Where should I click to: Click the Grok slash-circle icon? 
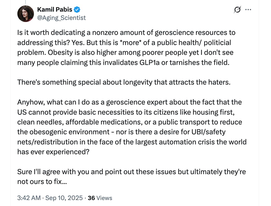tap(237, 10)
